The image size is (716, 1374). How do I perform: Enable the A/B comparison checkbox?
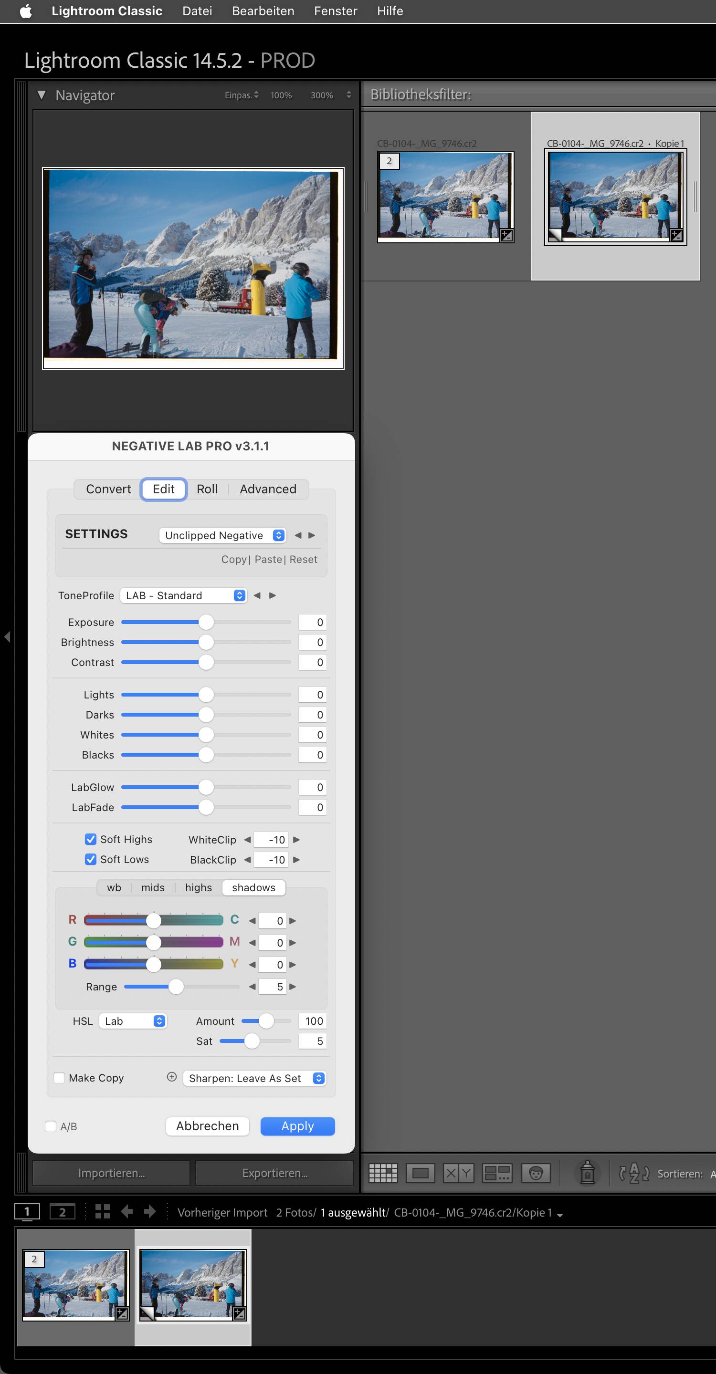point(51,1126)
